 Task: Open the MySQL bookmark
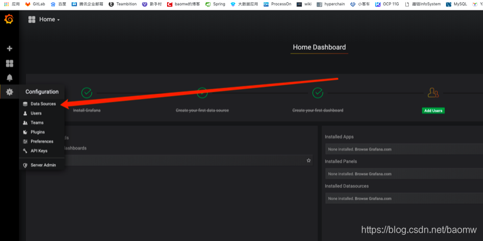tap(457, 4)
